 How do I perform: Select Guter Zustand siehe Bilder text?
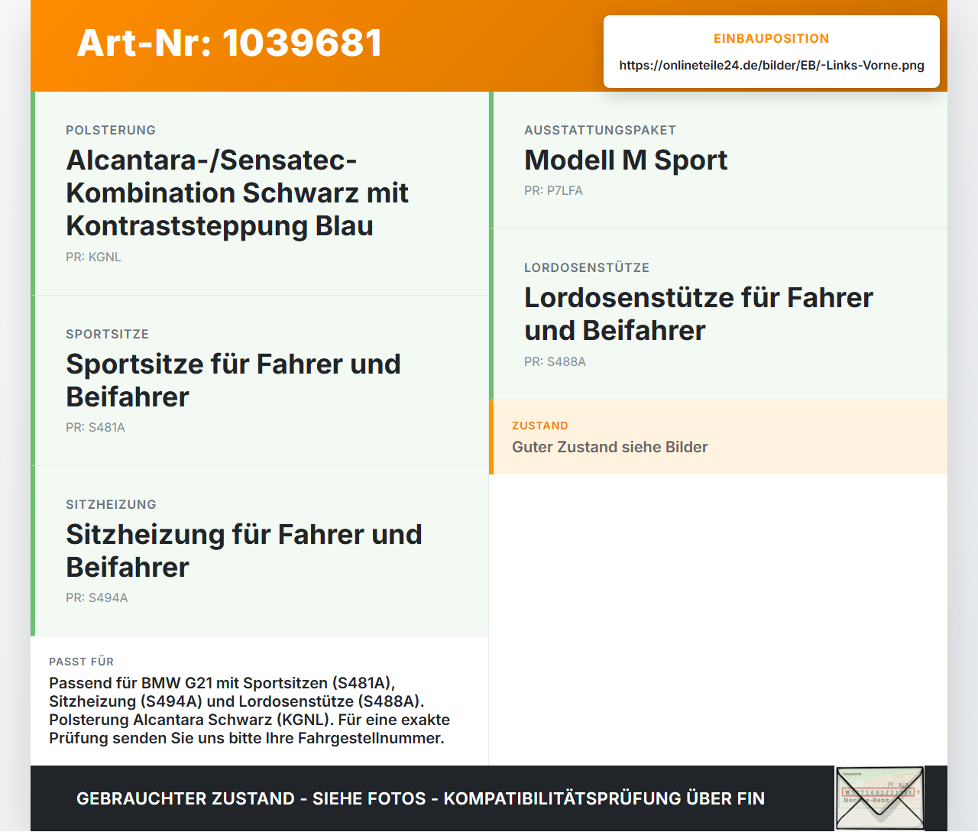[610, 447]
